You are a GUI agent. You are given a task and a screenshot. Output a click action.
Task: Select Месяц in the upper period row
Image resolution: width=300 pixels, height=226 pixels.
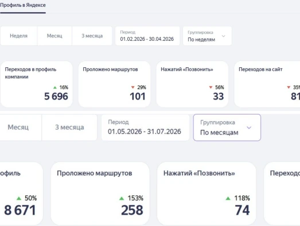click(x=54, y=36)
